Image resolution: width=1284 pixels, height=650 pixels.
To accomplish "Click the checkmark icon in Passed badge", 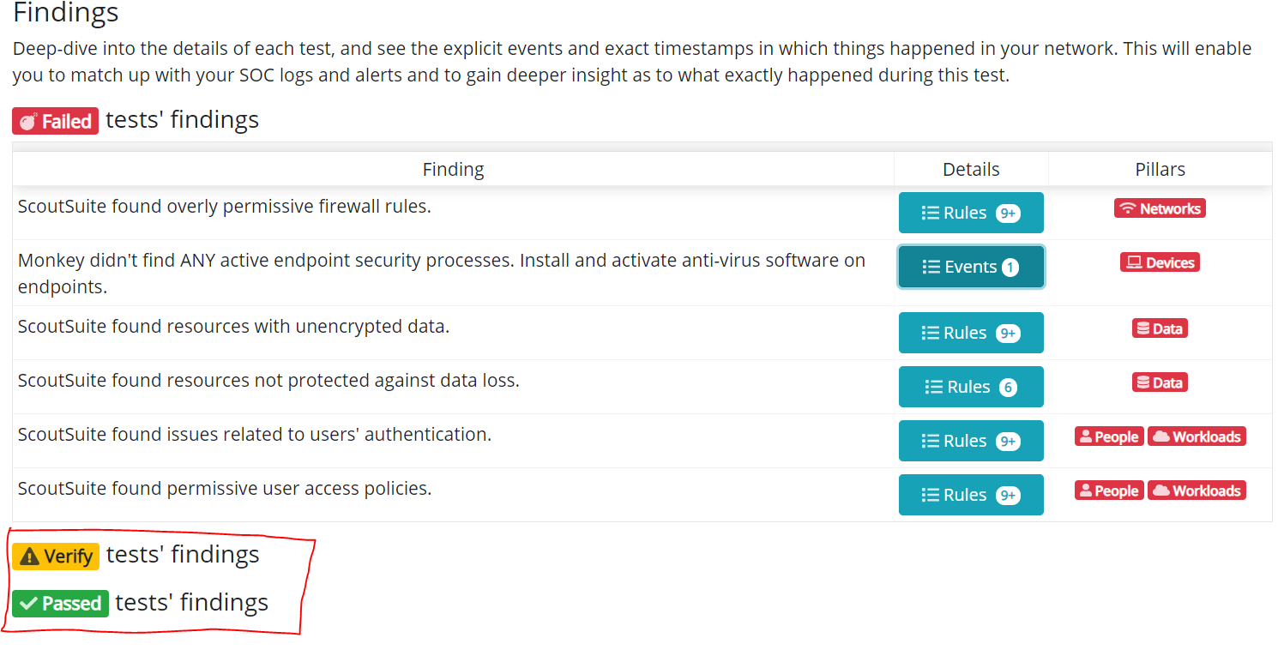I will pyautogui.click(x=27, y=604).
